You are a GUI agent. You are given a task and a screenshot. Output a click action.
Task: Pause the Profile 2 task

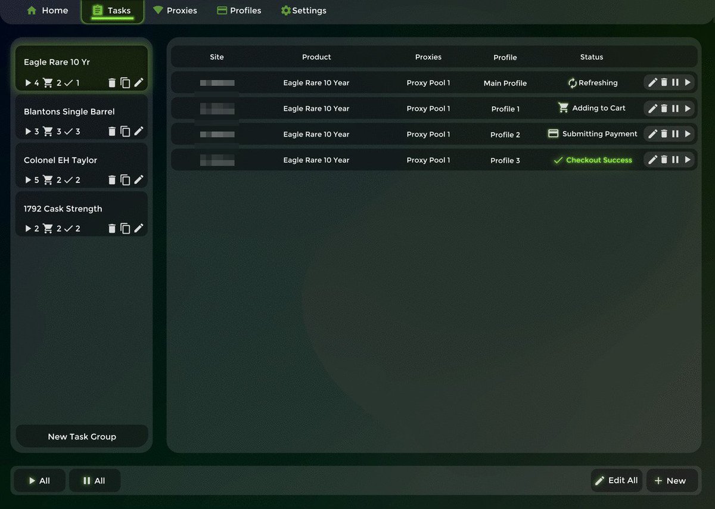click(x=675, y=134)
